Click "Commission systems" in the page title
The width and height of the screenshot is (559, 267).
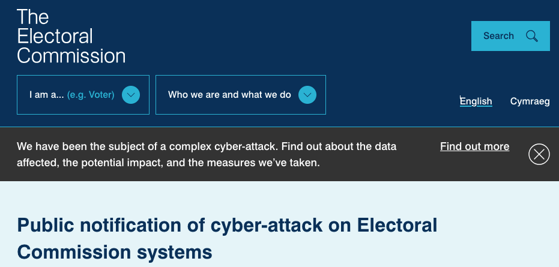click(115, 251)
